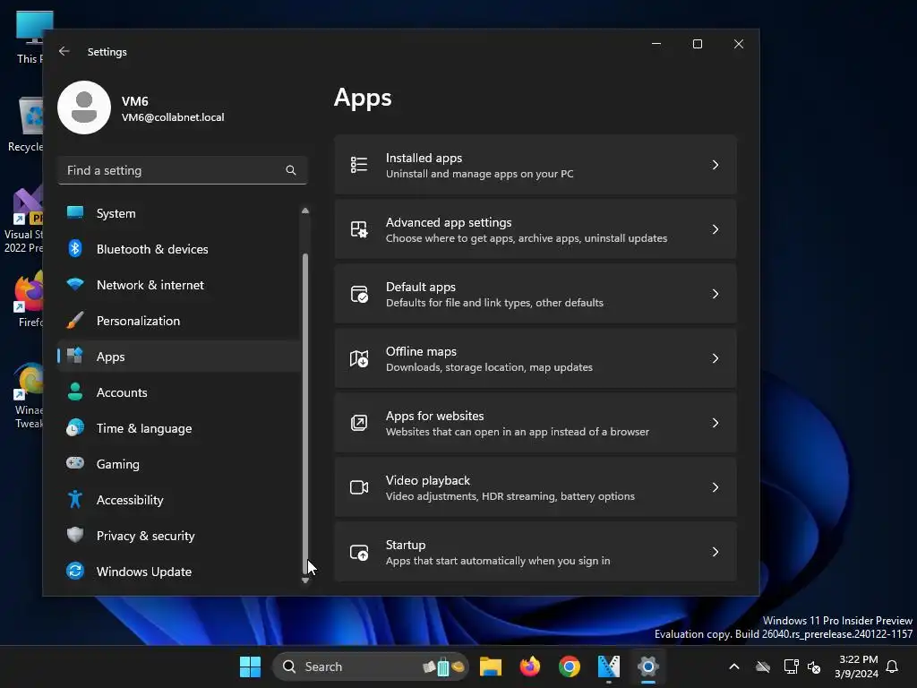The height and width of the screenshot is (688, 917).
Task: Show hidden tray icons chevron
Action: click(734, 666)
